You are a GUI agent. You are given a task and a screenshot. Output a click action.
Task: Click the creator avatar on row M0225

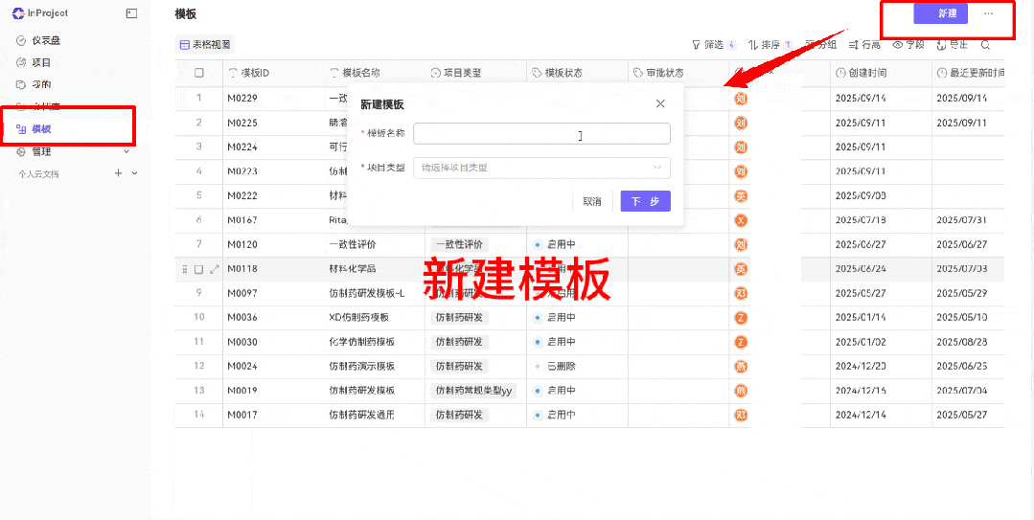[741, 124]
